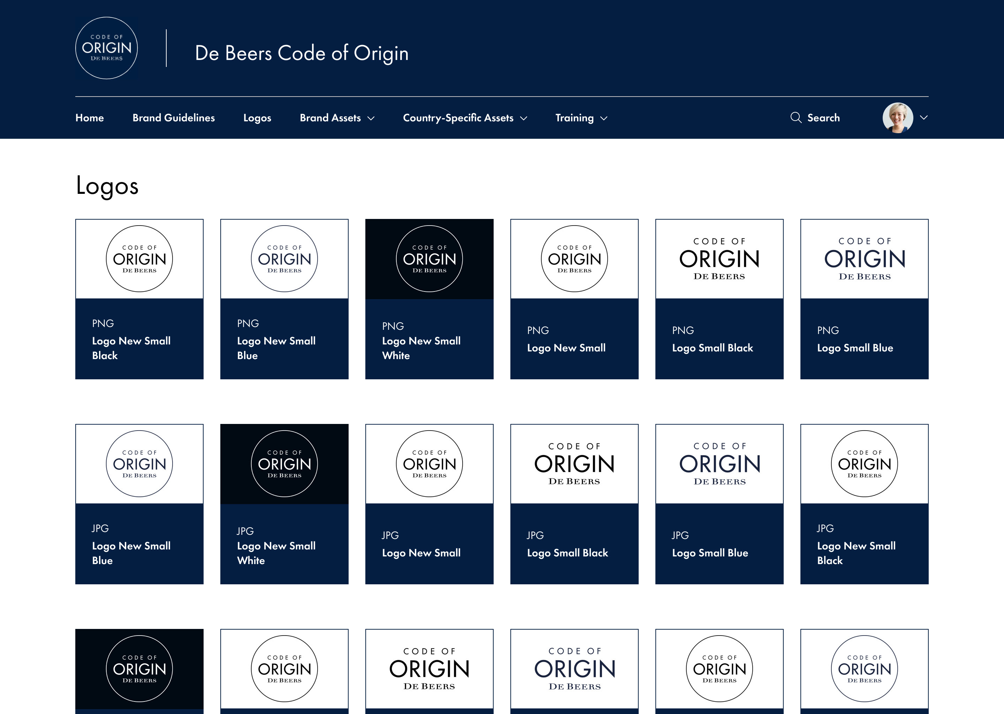Open PNG Logo New Small Black thumbnail
Screen dimensions: 1004x714
[139, 259]
